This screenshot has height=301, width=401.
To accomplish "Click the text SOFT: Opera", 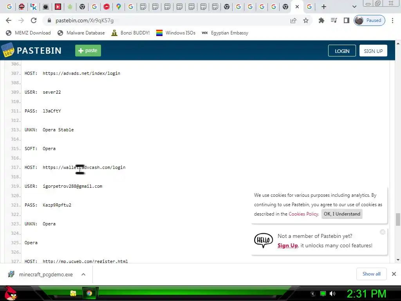I will [x=40, y=149].
